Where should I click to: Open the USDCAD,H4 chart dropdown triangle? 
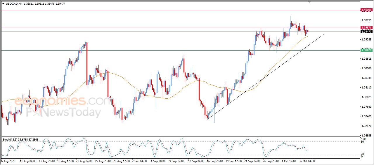3,4
